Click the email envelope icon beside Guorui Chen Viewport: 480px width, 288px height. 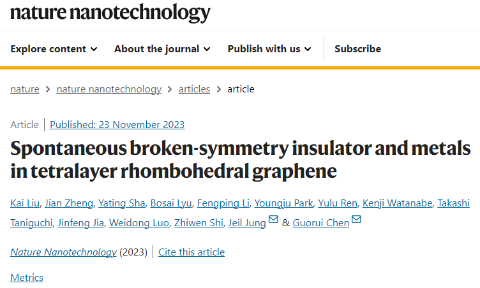pyautogui.click(x=356, y=219)
